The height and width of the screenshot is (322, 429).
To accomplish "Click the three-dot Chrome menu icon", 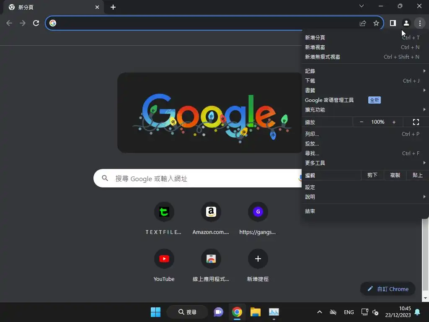I will 420,23.
